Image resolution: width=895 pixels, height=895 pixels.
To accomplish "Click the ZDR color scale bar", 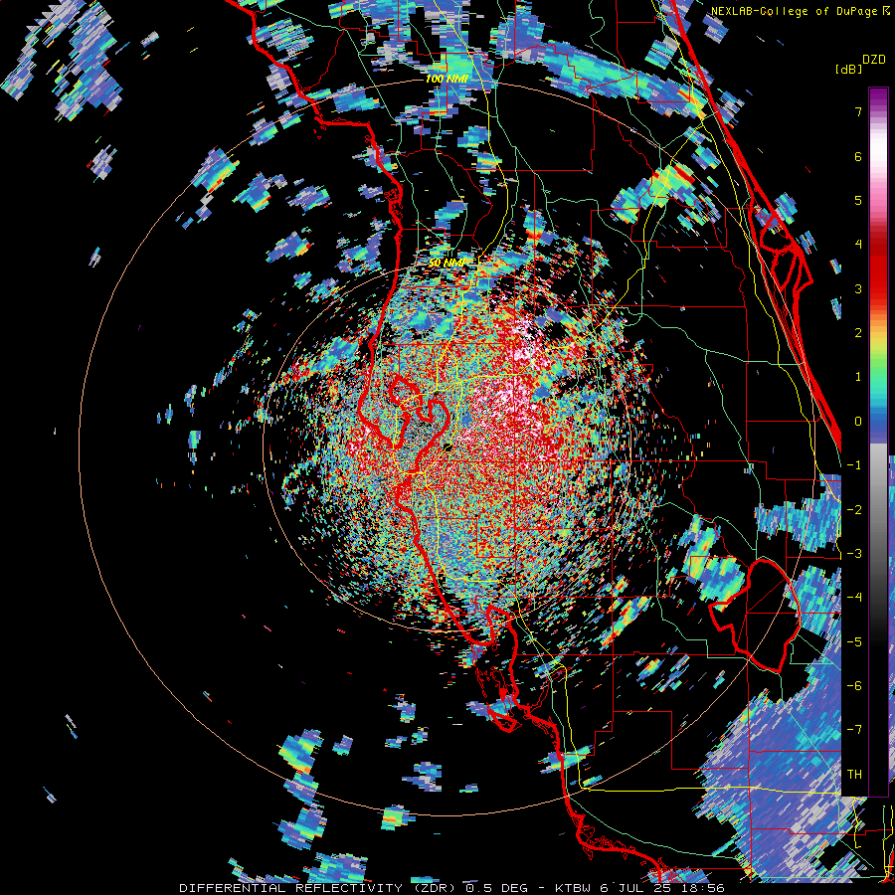I will (878, 442).
